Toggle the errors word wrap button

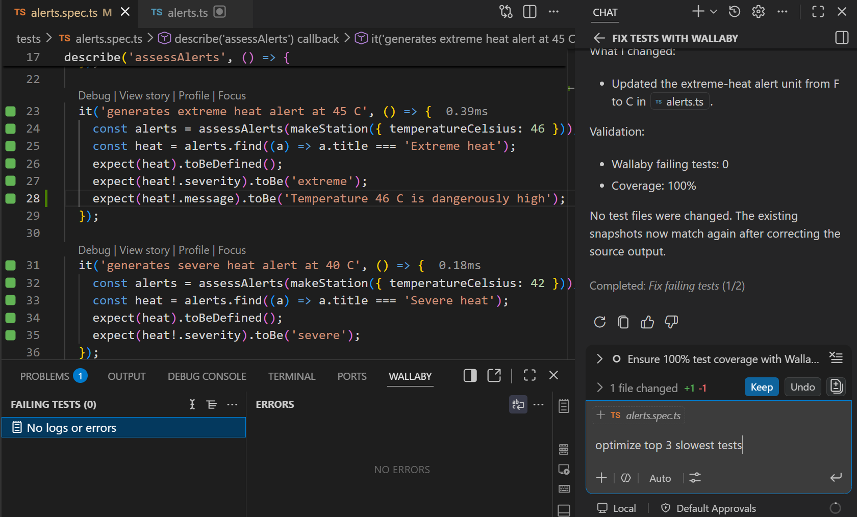tap(518, 404)
